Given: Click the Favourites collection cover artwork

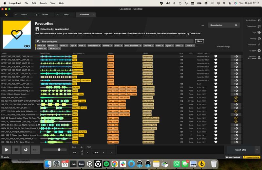Looking at the screenshot, I should [x=17, y=35].
